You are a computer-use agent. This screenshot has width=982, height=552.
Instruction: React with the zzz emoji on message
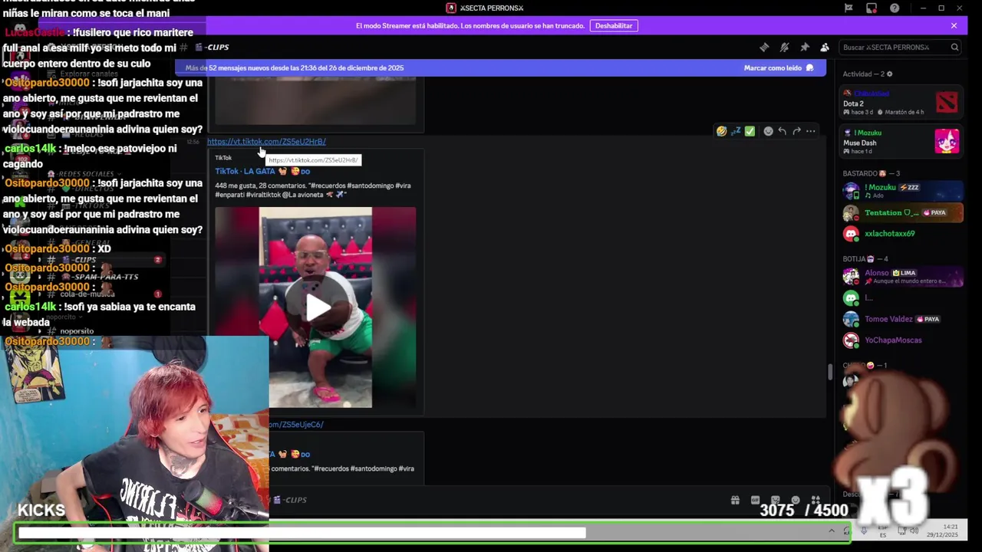[x=736, y=131]
